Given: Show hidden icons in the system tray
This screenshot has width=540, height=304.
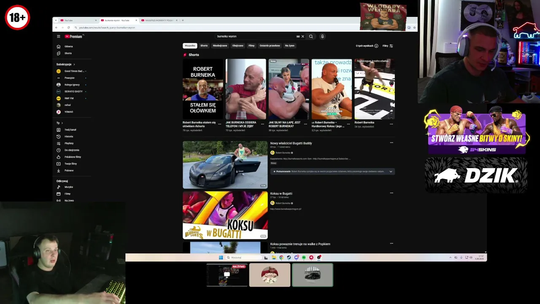Looking at the screenshot, I should pyautogui.click(x=450, y=258).
